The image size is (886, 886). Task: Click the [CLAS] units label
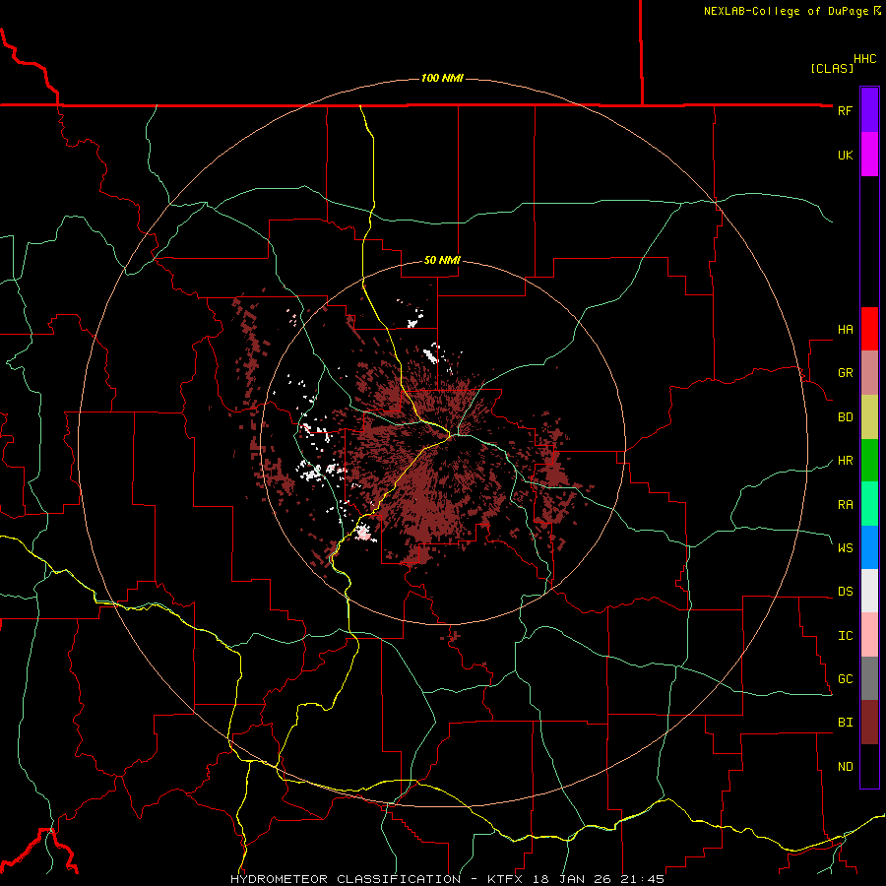coord(832,68)
